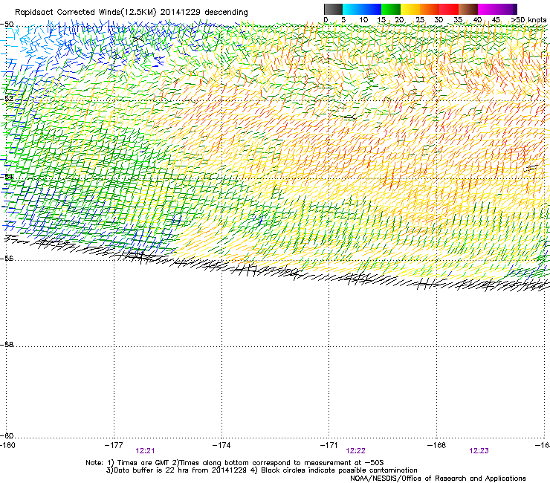This screenshot has height=483, width=550.
Task: Click the -180 longitude axis label
Action: pyautogui.click(x=7, y=445)
